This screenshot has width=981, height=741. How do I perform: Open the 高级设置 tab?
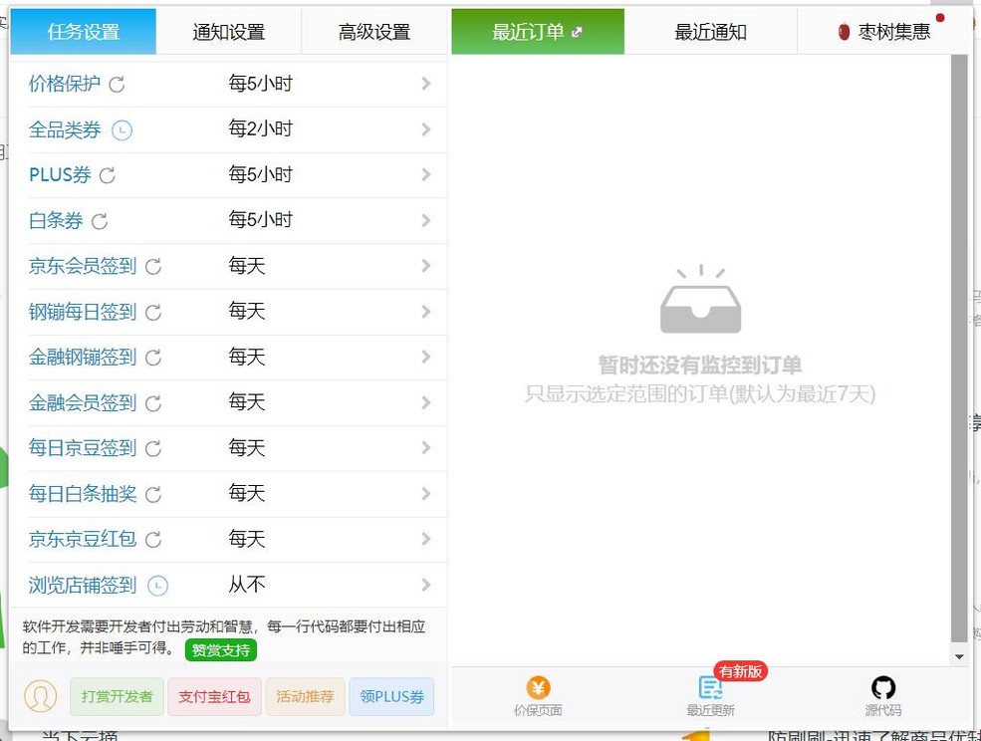tap(374, 31)
